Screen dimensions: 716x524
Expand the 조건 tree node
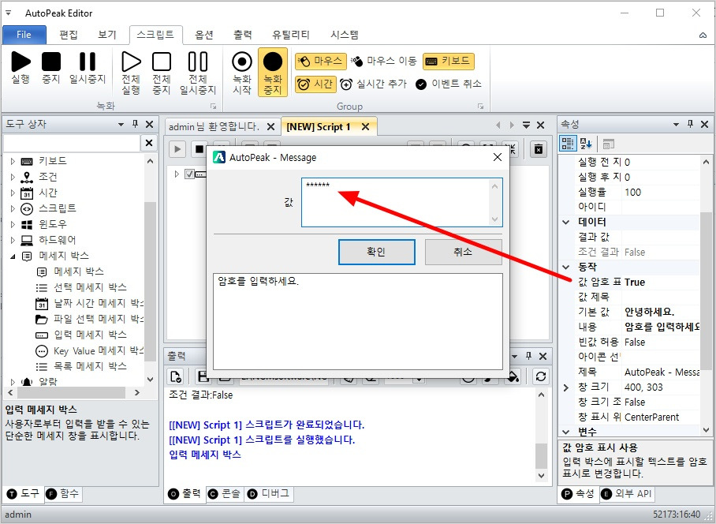[13, 177]
